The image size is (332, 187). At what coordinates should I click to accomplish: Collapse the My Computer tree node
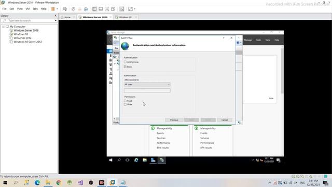4,26
